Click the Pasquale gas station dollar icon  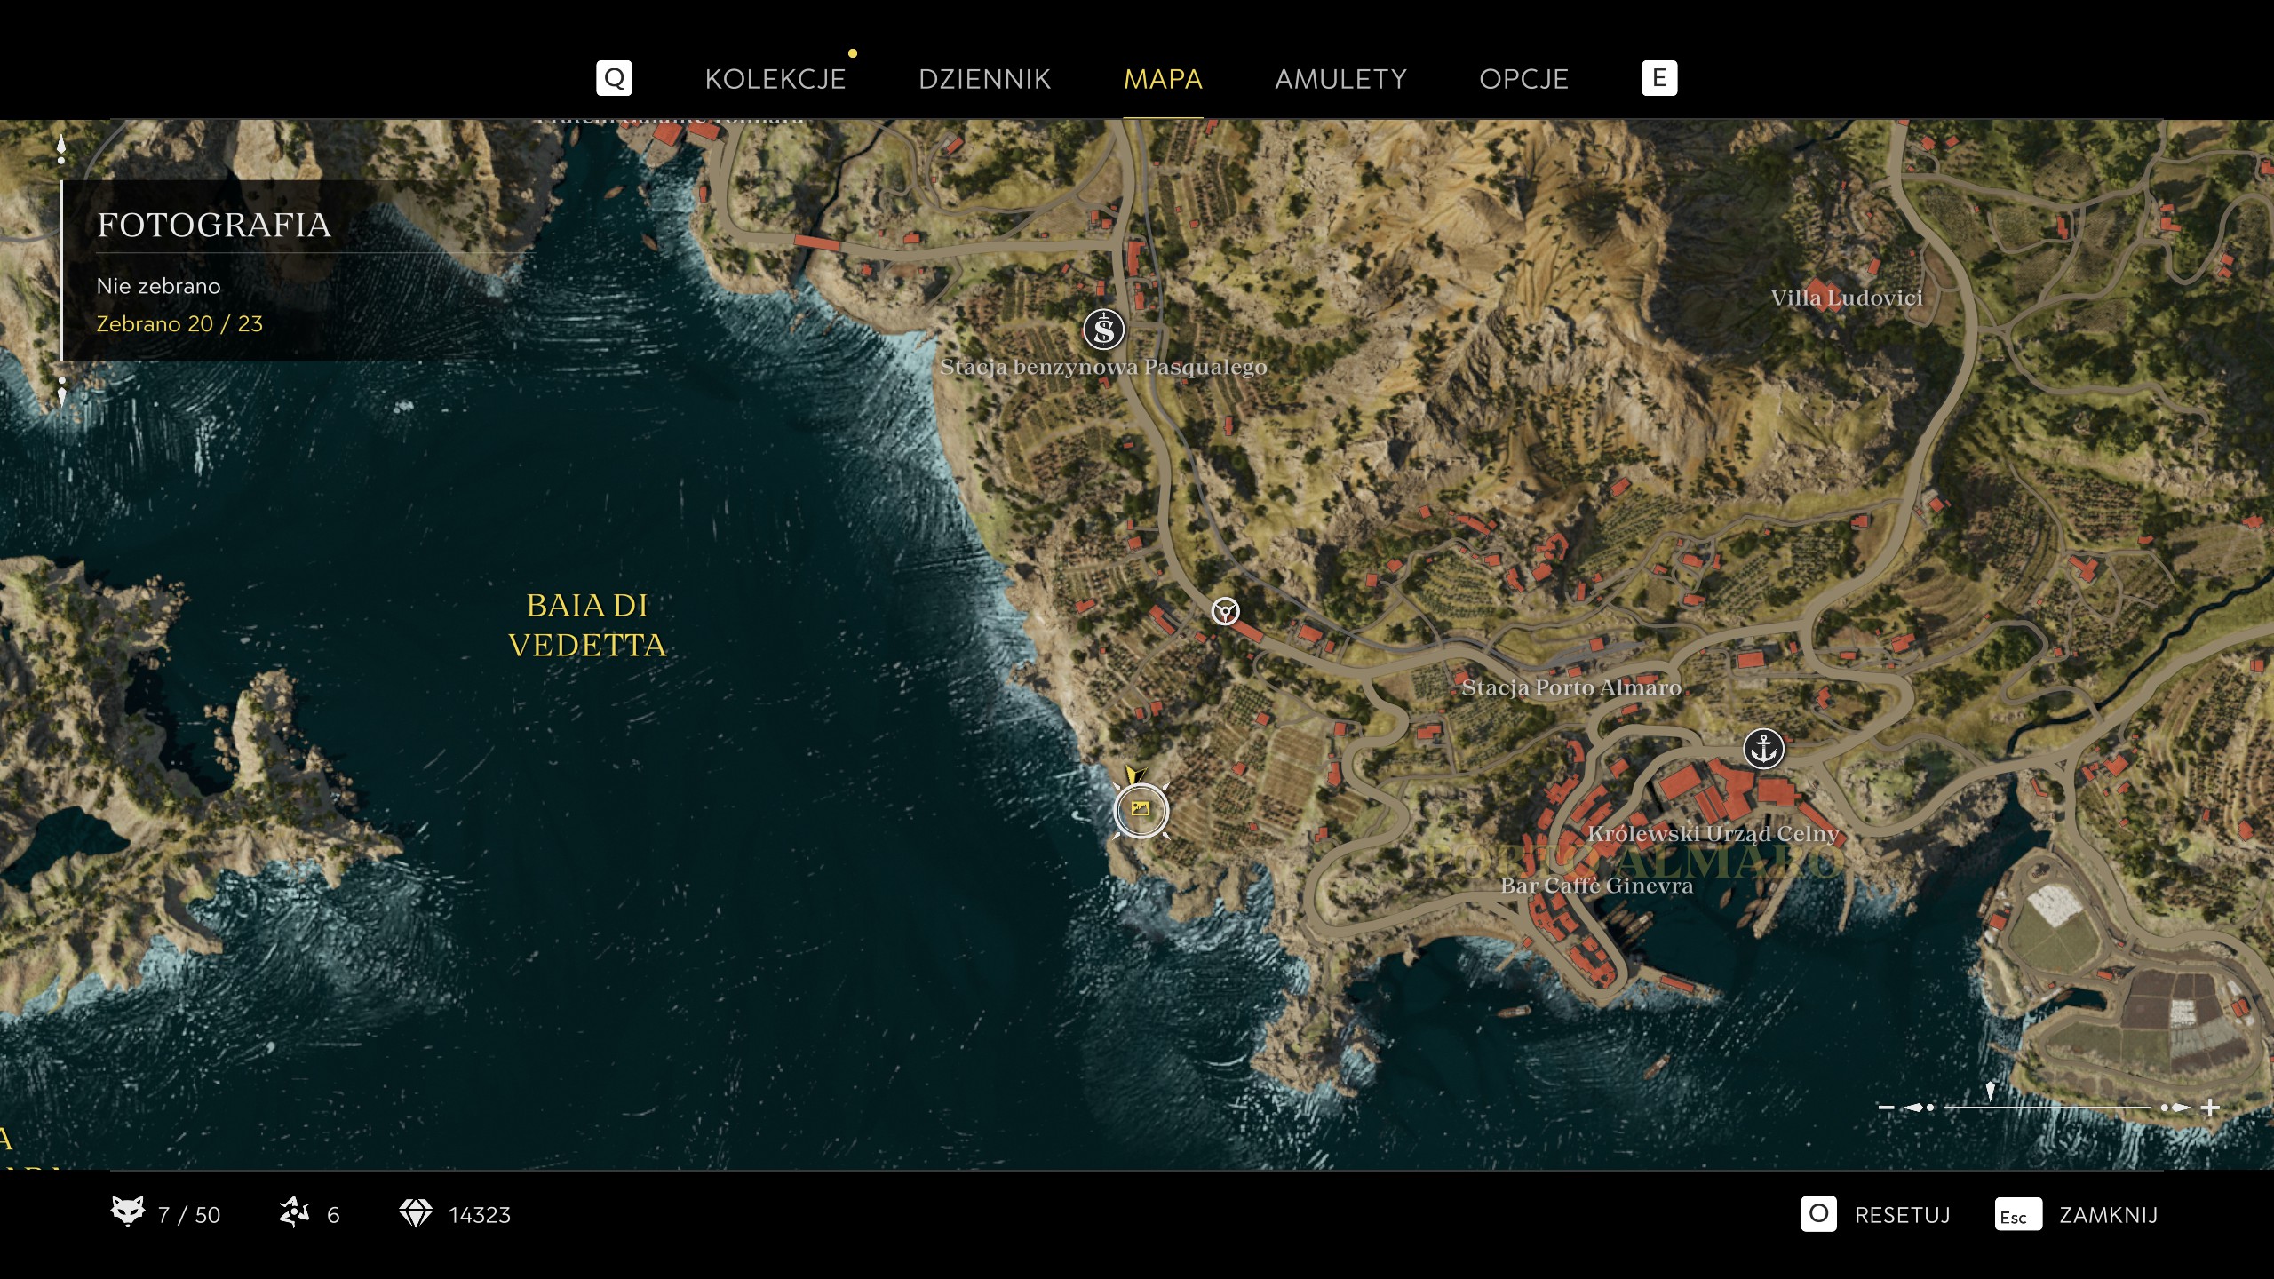click(1103, 330)
